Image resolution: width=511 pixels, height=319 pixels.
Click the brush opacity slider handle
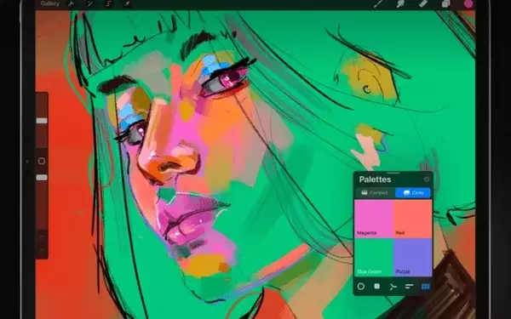(x=42, y=178)
